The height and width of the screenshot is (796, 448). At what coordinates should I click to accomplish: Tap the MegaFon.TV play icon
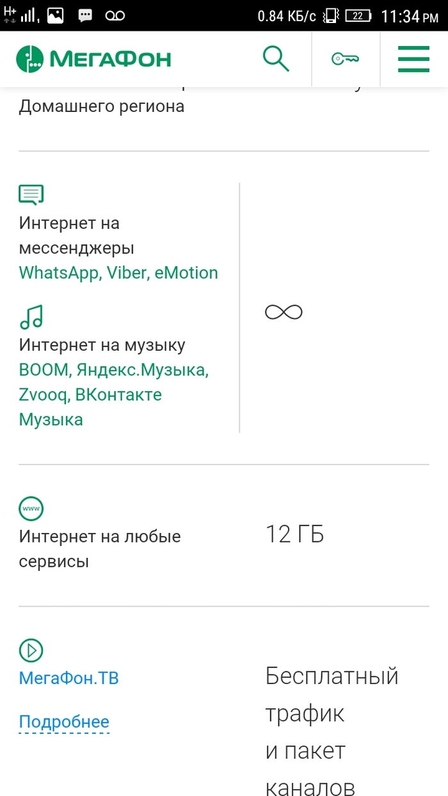[x=31, y=650]
